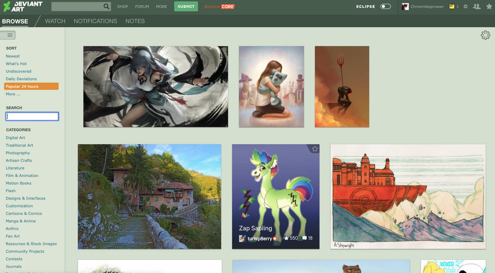Open the FORUM menu item
The image size is (495, 273).
[142, 6]
